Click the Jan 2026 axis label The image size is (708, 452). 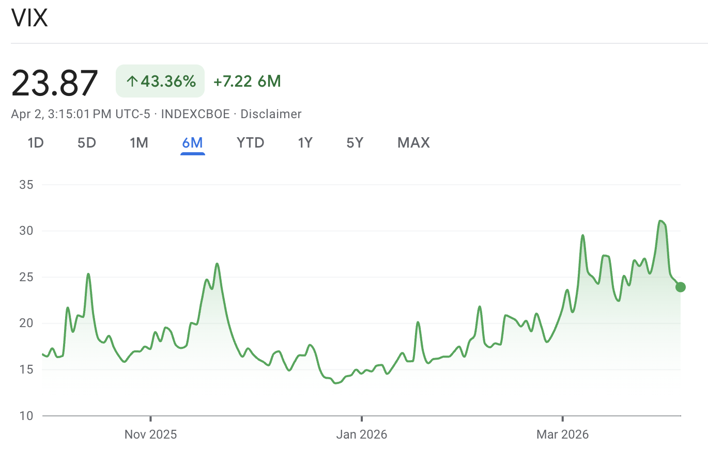(x=361, y=434)
